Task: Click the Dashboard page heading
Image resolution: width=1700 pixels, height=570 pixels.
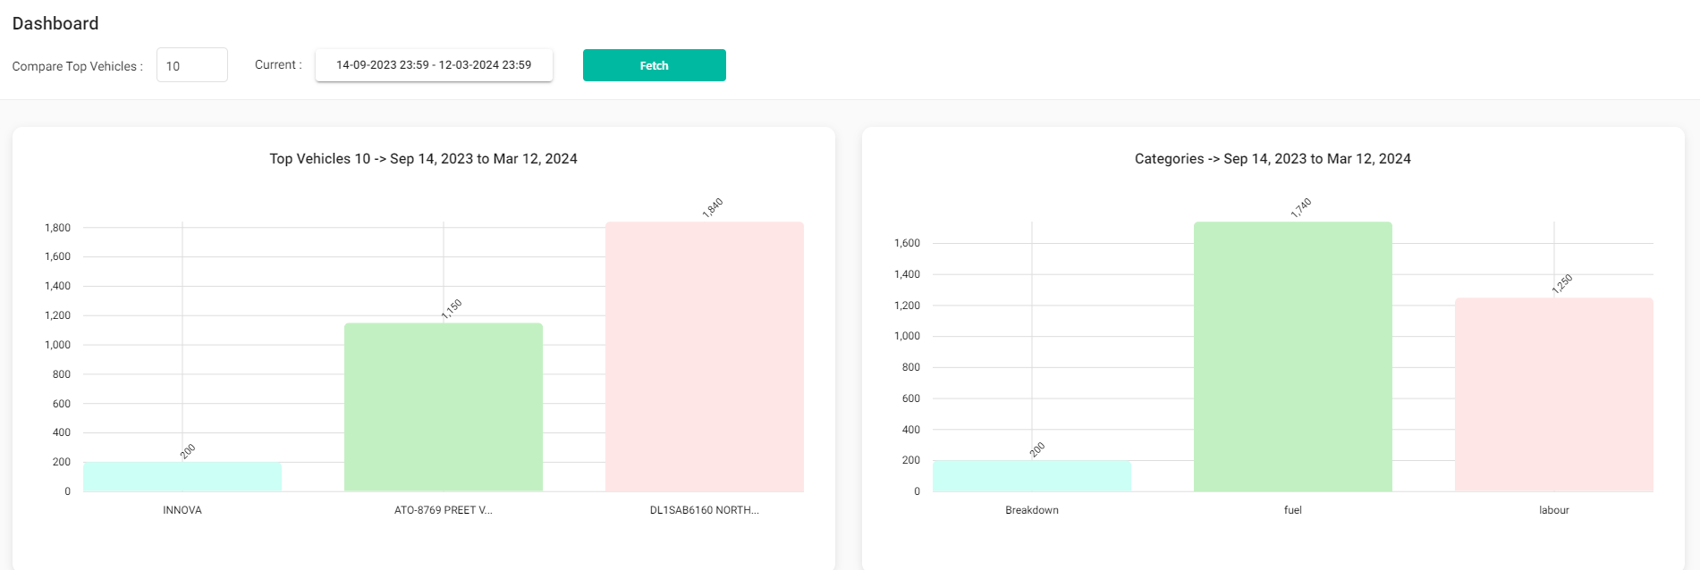Action: click(x=55, y=23)
